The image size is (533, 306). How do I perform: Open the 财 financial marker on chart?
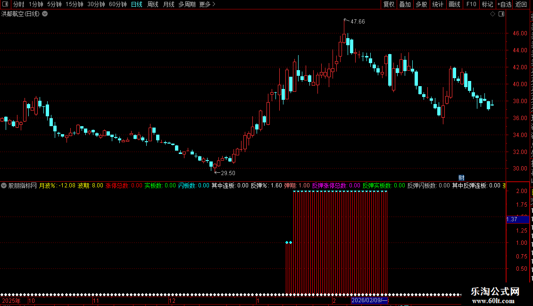461,178
